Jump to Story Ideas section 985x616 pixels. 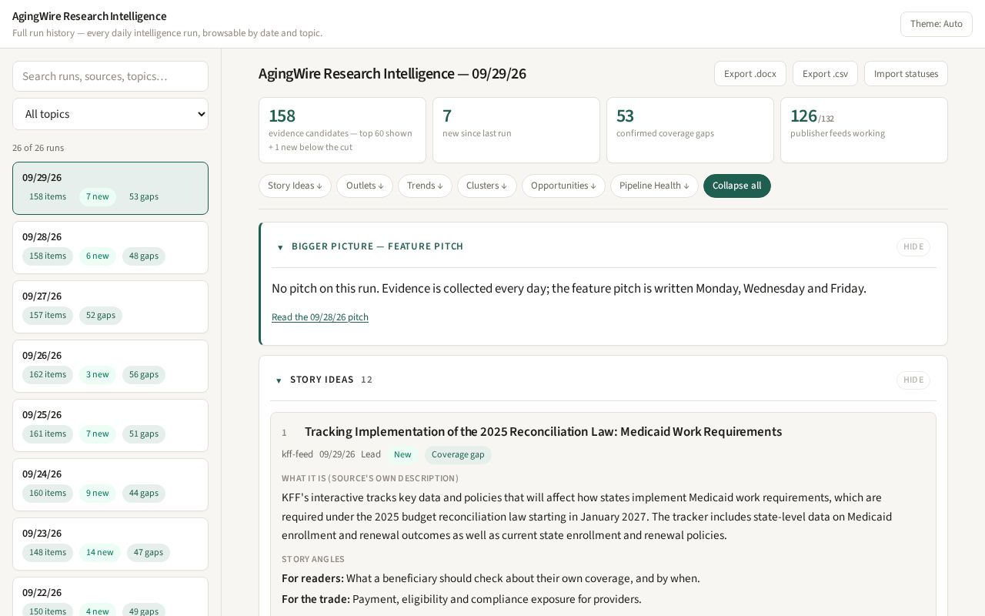click(295, 186)
